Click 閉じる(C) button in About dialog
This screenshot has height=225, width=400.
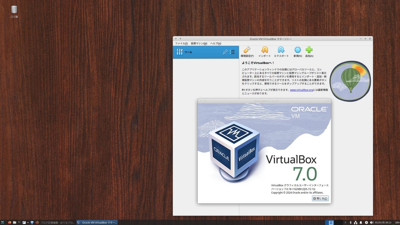pyautogui.click(x=320, y=198)
